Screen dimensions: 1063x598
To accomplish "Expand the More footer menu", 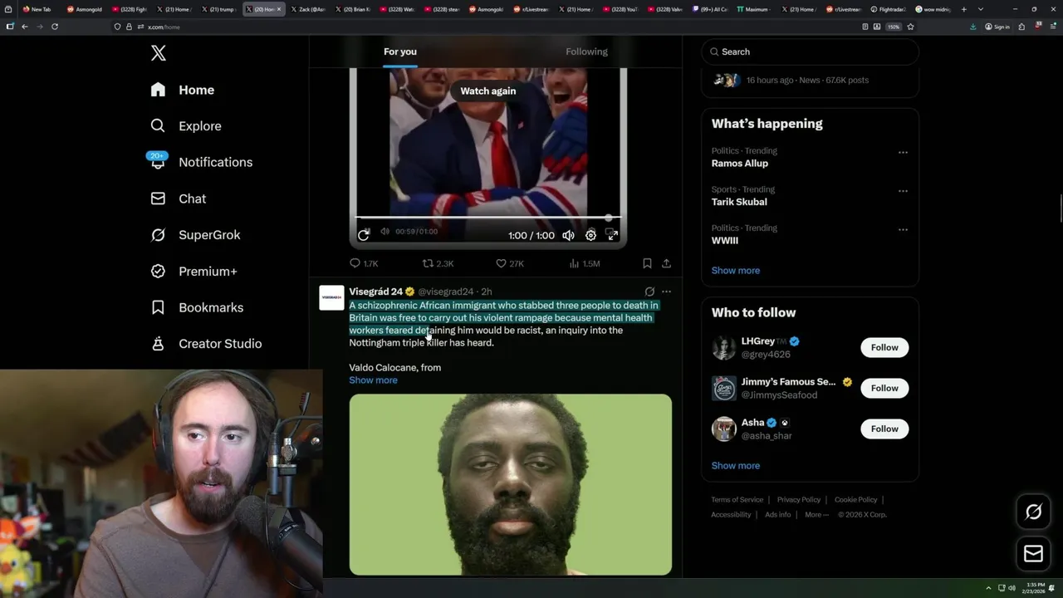I will tap(816, 515).
